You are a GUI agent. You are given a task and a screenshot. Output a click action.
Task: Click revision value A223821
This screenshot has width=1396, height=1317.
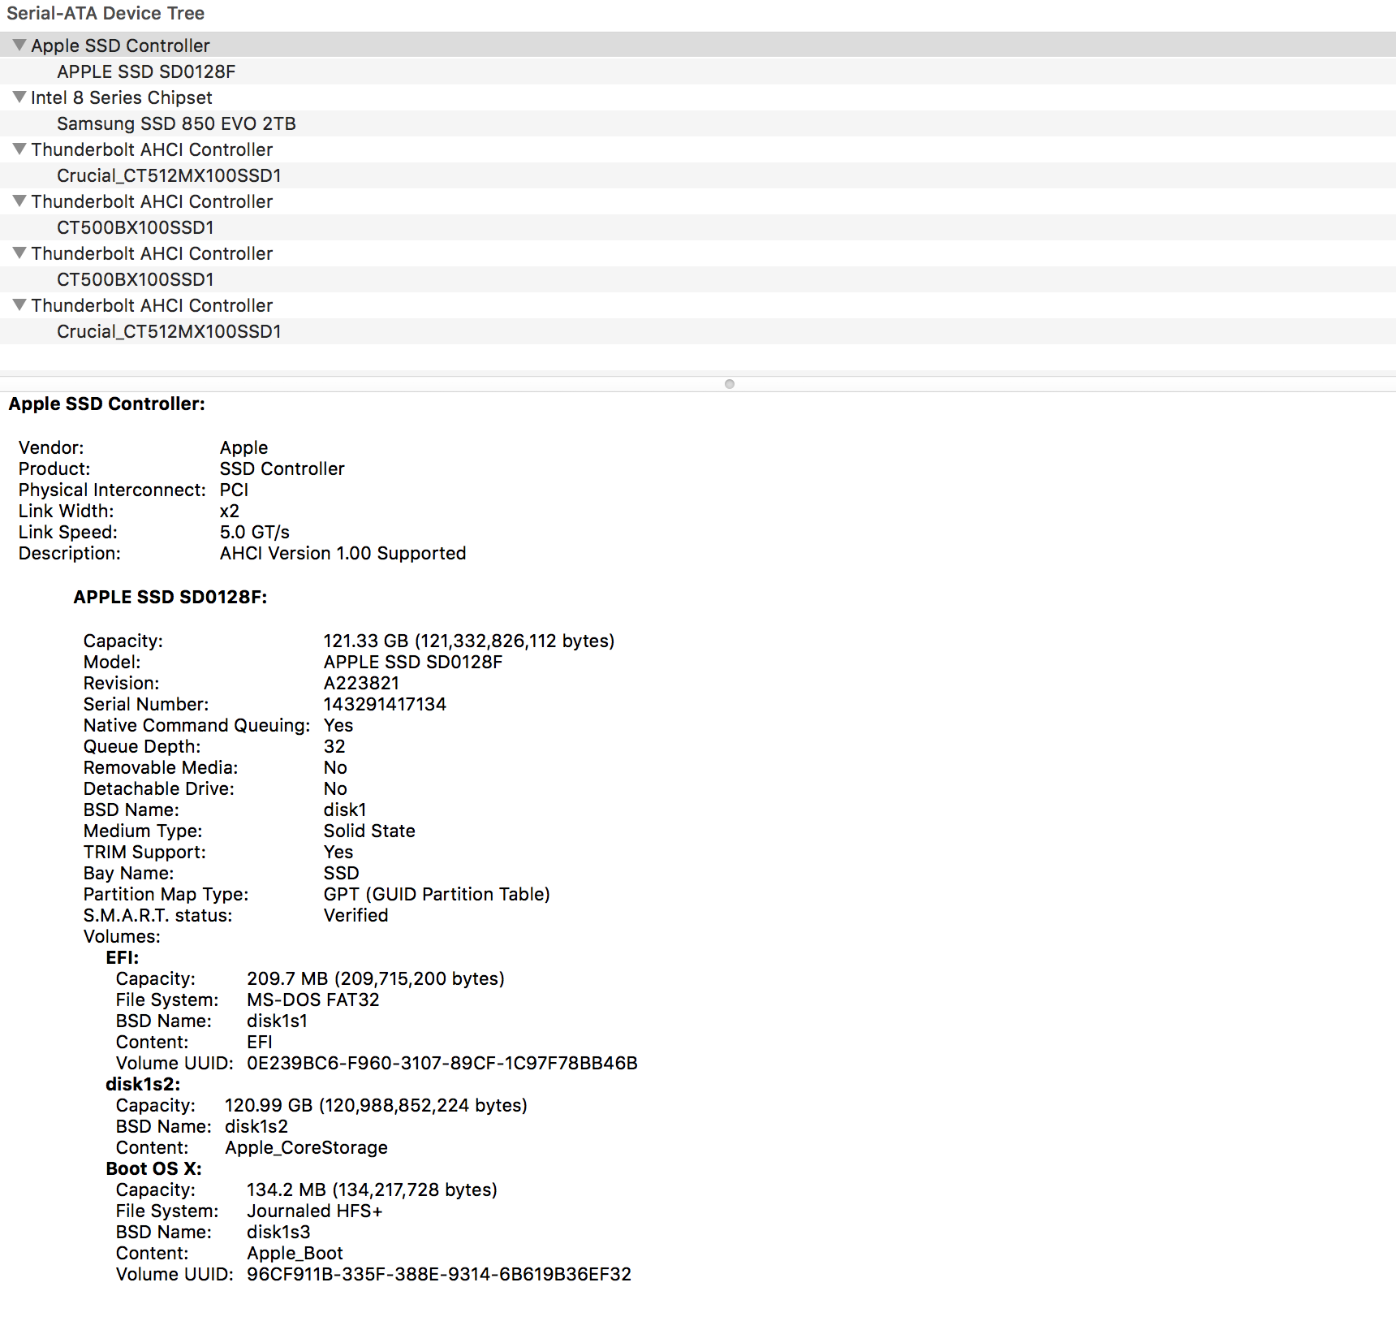coord(361,683)
